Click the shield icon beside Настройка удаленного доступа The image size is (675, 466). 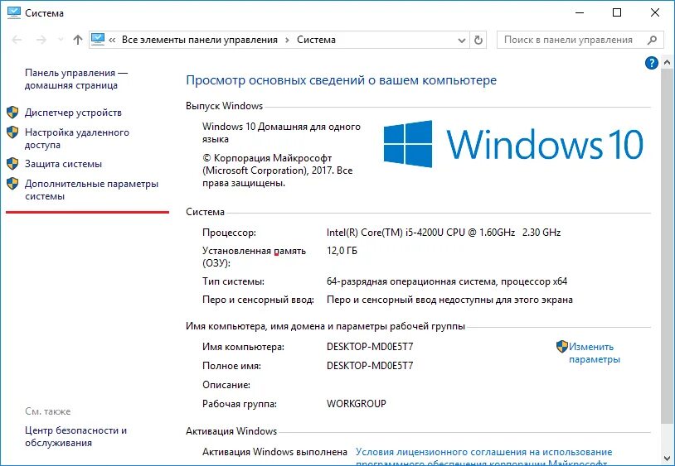tap(12, 132)
